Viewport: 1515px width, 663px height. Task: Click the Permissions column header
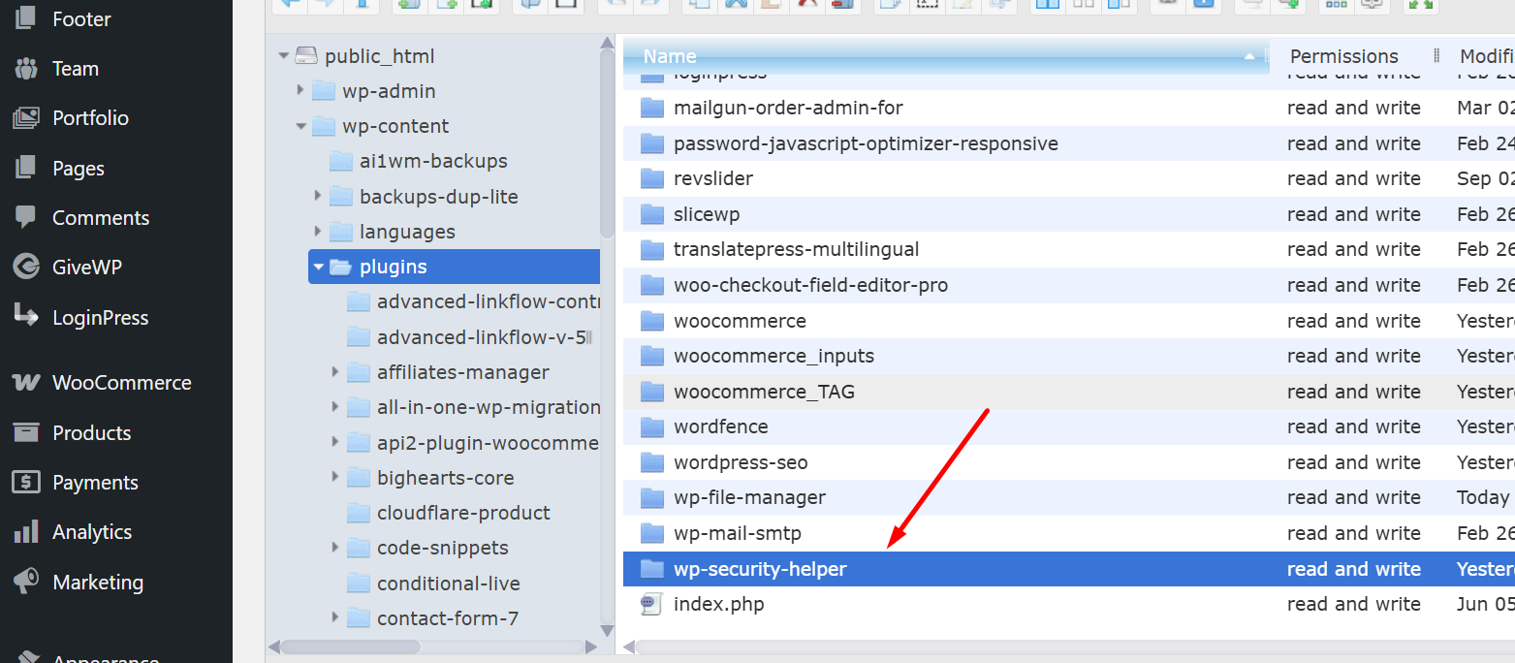1343,56
